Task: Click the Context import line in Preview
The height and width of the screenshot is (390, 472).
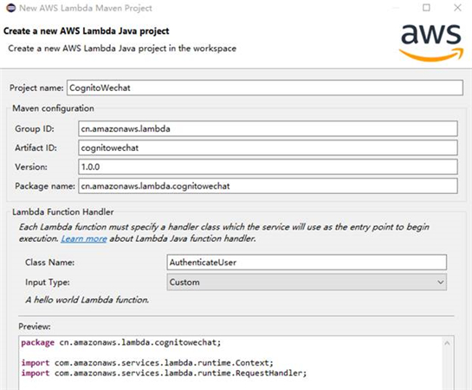Action: pos(147,362)
